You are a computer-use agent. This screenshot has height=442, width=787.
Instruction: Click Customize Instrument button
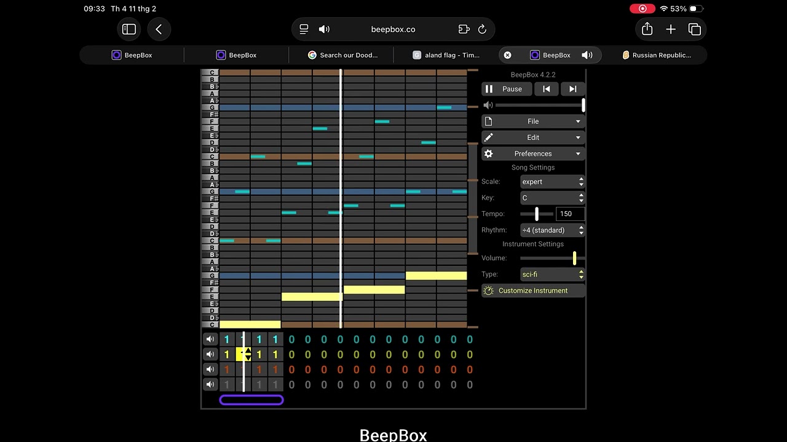point(533,290)
